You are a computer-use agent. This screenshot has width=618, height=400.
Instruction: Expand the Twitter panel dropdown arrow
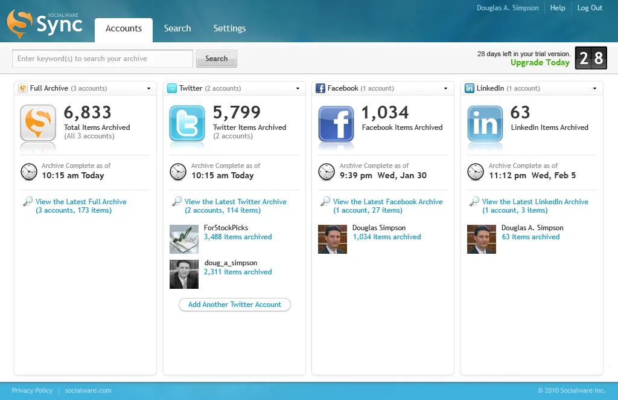tap(298, 88)
